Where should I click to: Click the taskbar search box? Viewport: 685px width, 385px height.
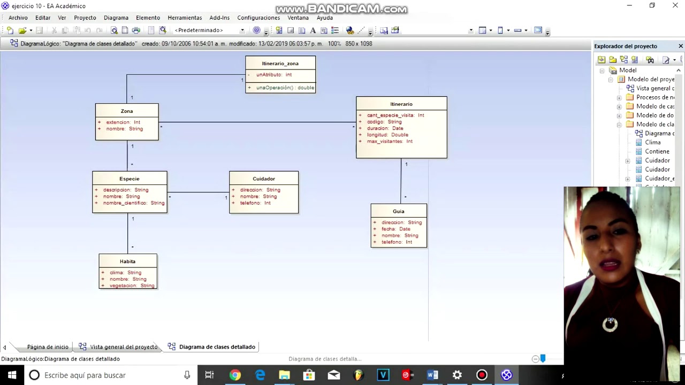tap(111, 375)
